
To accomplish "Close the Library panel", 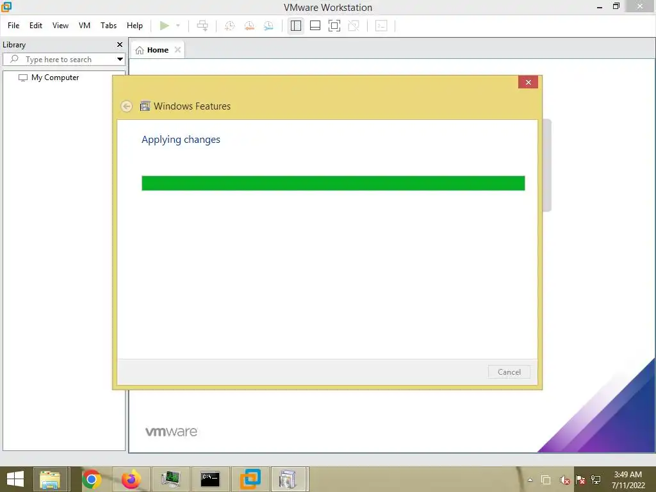I will click(120, 44).
